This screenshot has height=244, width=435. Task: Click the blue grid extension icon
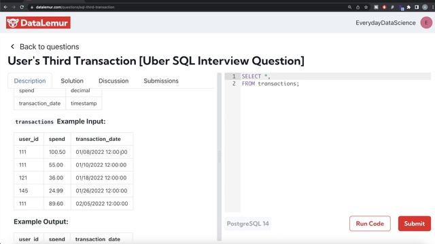pyautogui.click(x=402, y=7)
